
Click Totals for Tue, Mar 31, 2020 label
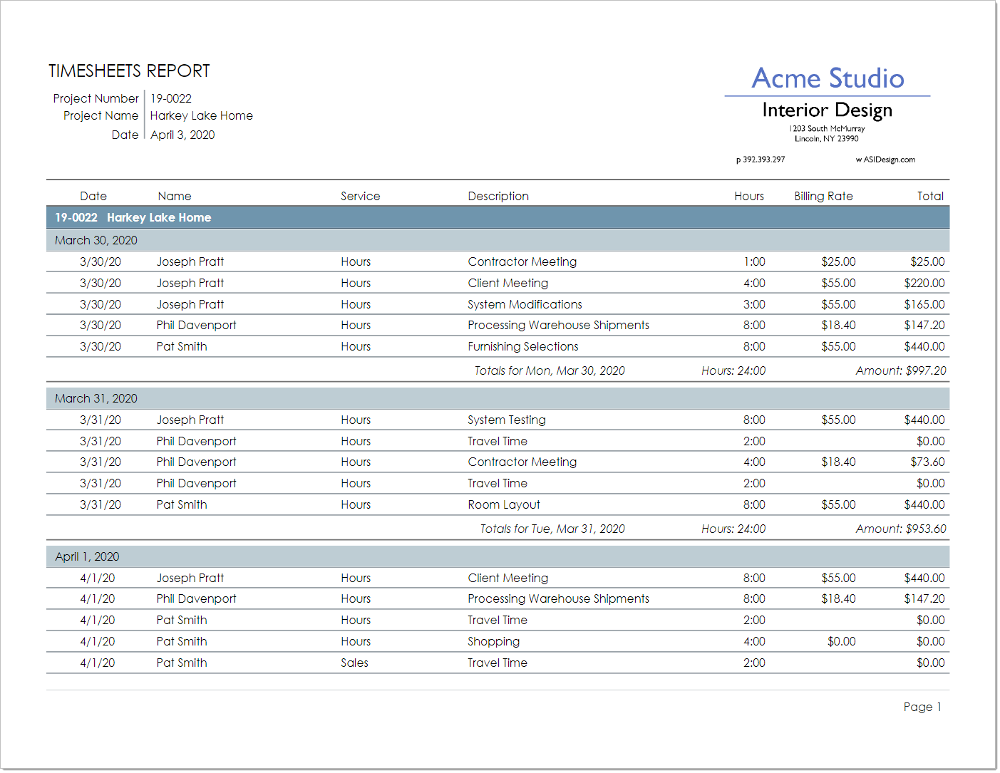tap(552, 529)
